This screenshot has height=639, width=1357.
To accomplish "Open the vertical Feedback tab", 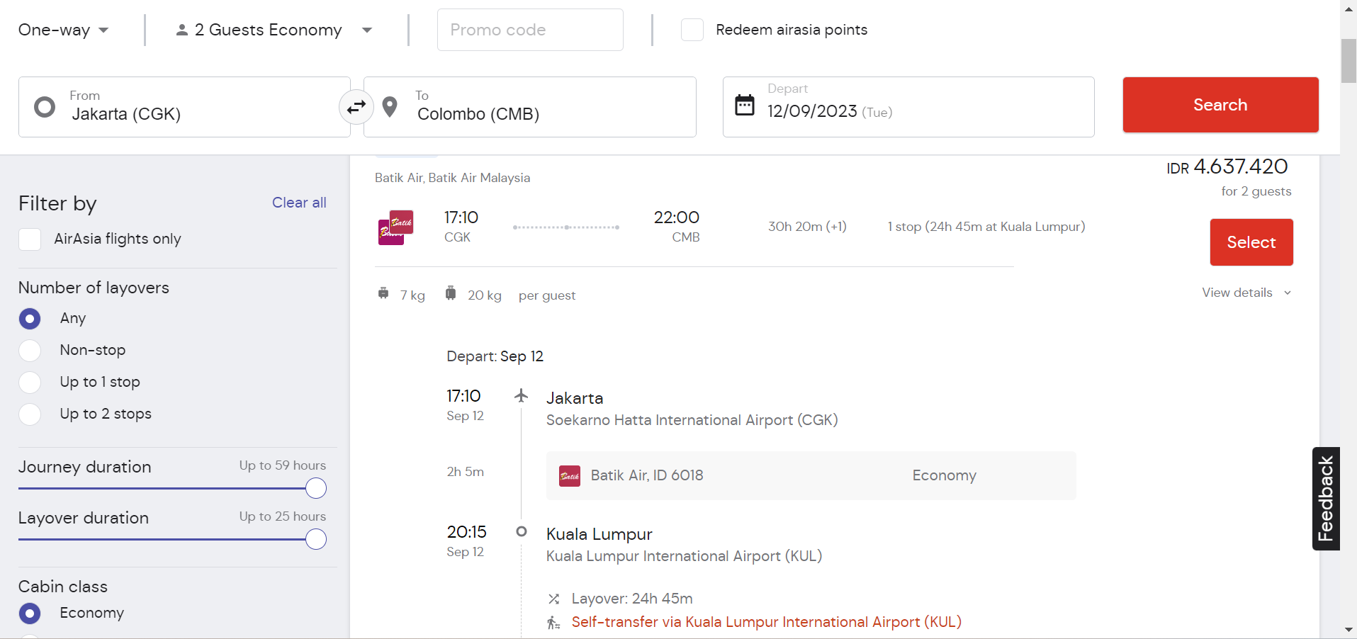I will 1326,499.
